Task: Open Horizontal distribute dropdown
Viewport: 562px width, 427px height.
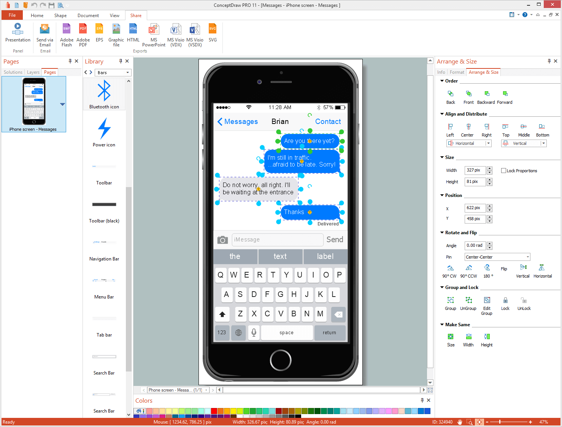Action: (488, 143)
